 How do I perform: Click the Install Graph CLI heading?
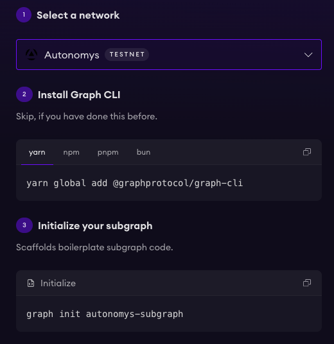point(79,95)
